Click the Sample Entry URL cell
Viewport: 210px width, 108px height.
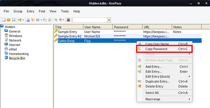coord(156,32)
